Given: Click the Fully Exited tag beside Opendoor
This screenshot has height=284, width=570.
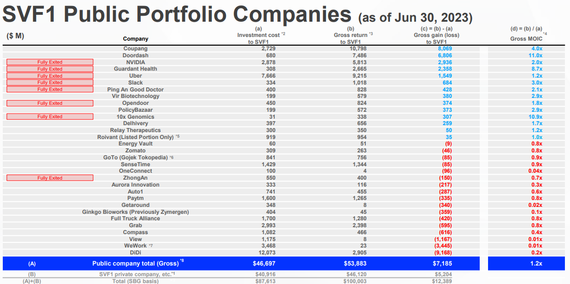Looking at the screenshot, I should 50,103.
